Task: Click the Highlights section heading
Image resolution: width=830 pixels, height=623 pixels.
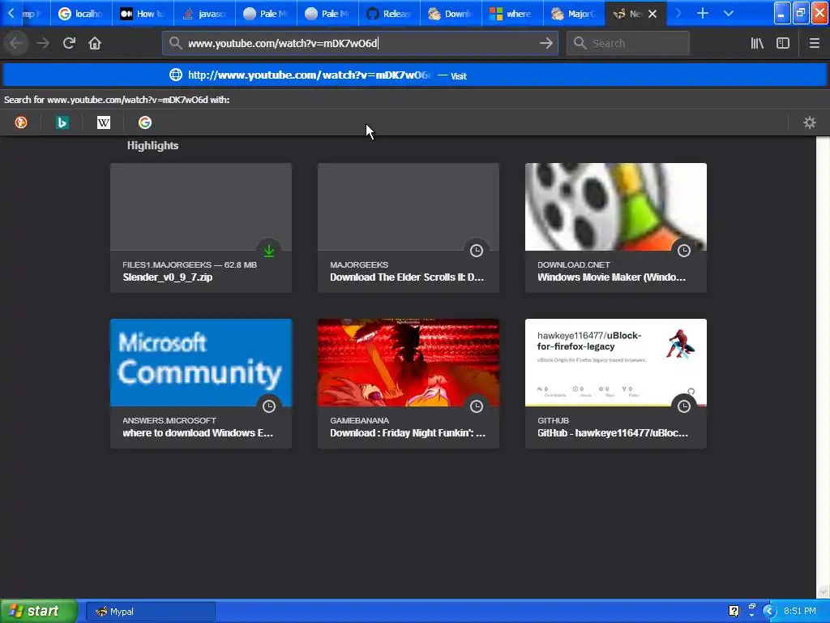Action: tap(152, 146)
